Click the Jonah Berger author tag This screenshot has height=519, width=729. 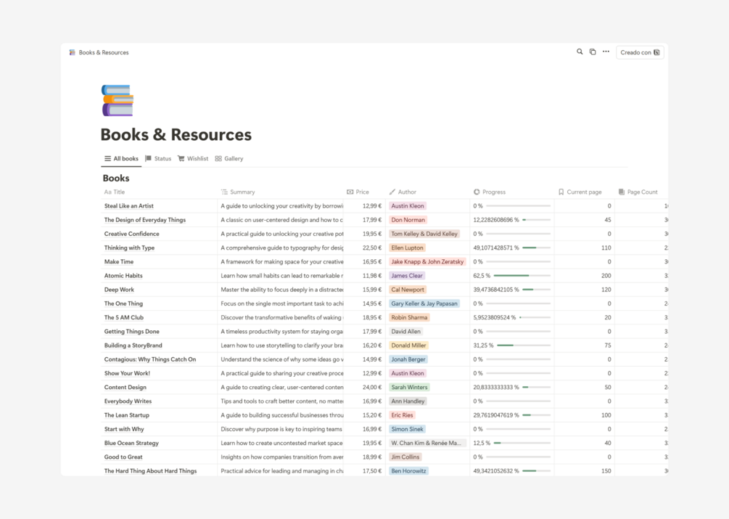point(408,359)
